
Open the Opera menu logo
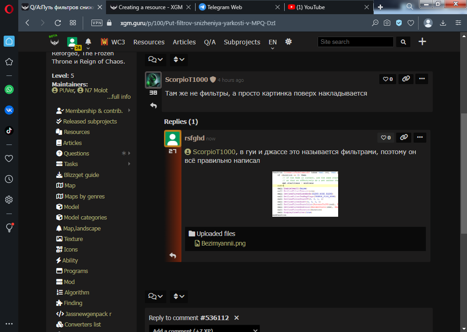coord(9,9)
